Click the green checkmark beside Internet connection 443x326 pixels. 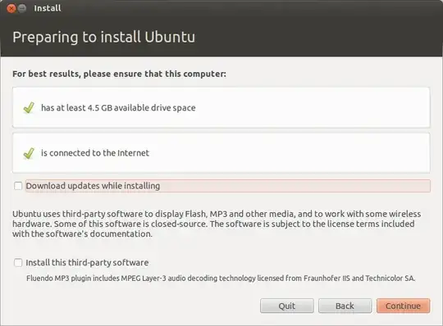pyautogui.click(x=29, y=153)
